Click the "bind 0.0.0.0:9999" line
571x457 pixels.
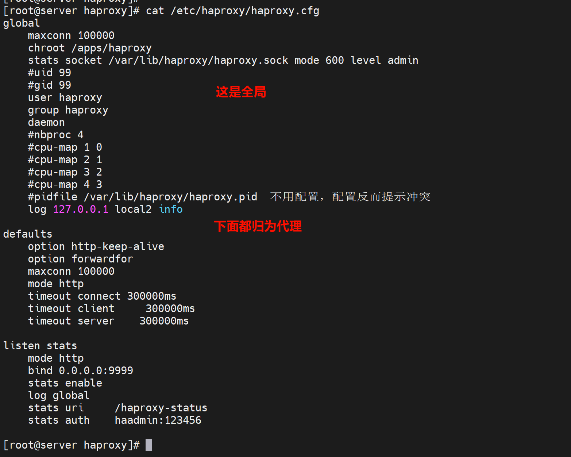[x=80, y=370]
